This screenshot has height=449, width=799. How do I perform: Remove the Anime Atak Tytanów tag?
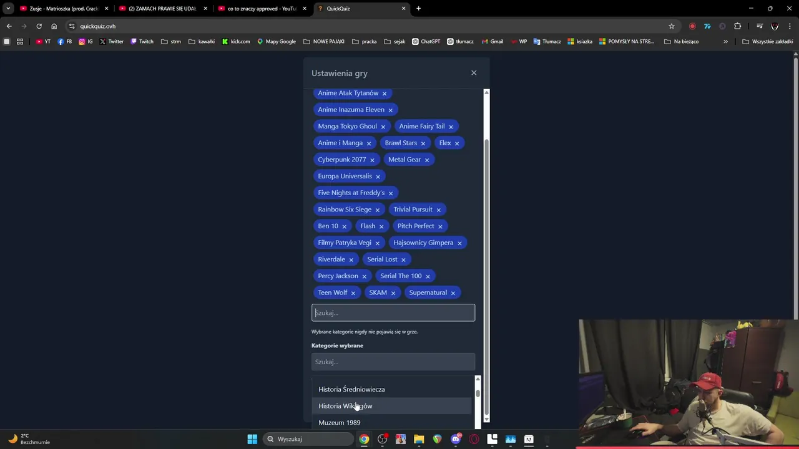click(385, 94)
